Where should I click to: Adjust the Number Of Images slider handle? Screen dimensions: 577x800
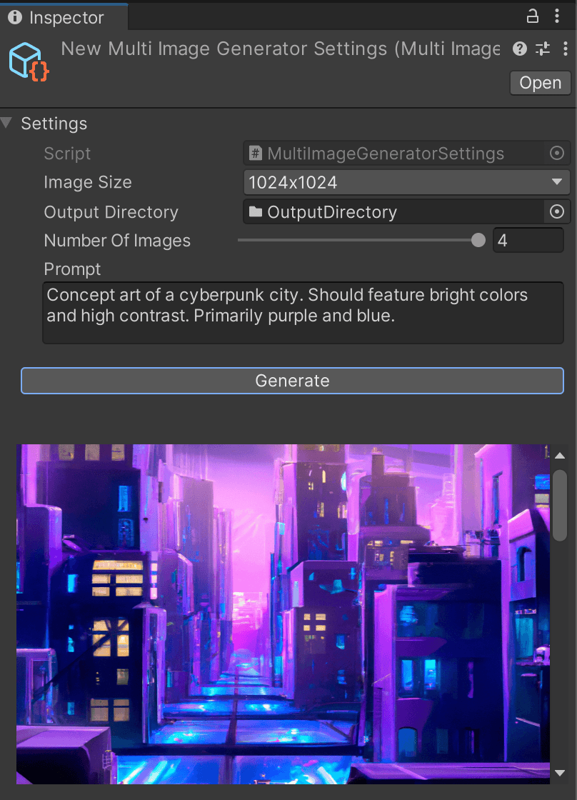pyautogui.click(x=478, y=240)
